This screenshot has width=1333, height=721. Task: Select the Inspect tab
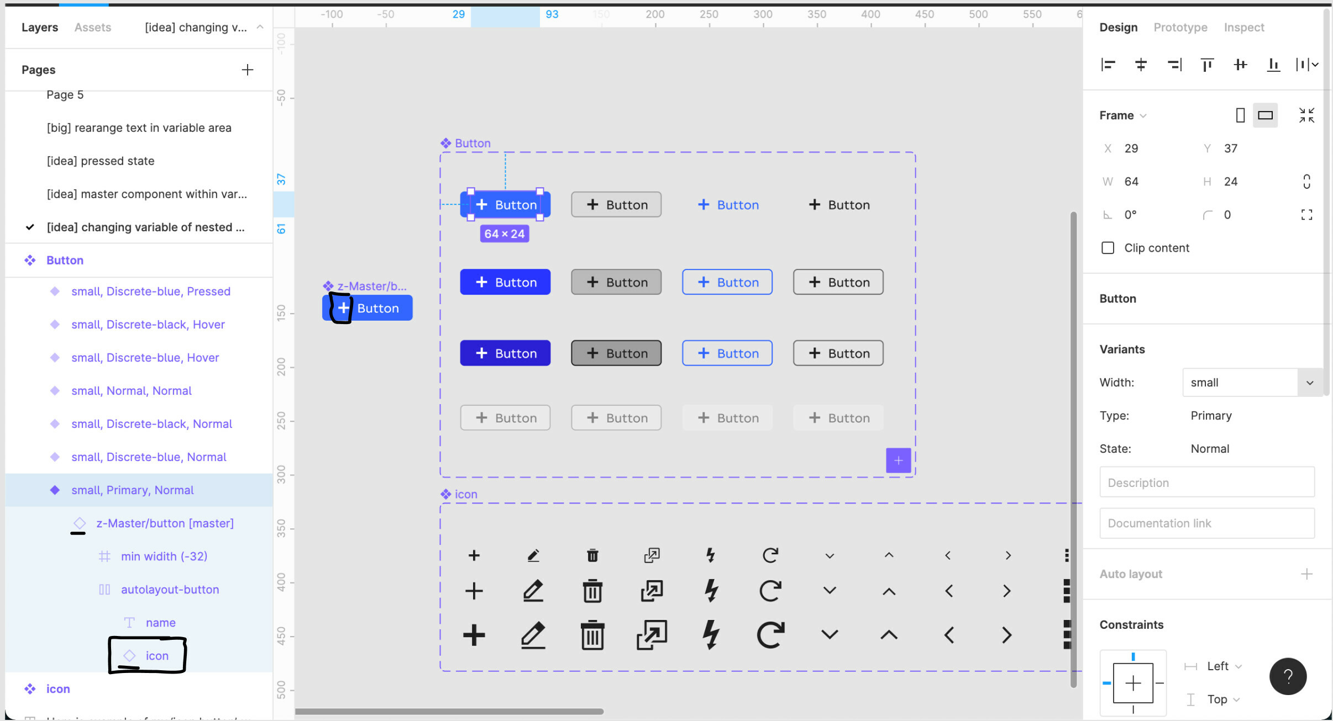[x=1243, y=26]
